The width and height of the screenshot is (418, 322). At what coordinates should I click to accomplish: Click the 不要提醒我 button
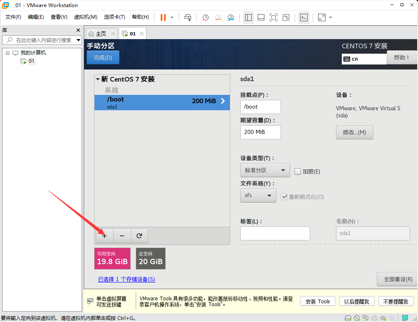[x=396, y=302]
